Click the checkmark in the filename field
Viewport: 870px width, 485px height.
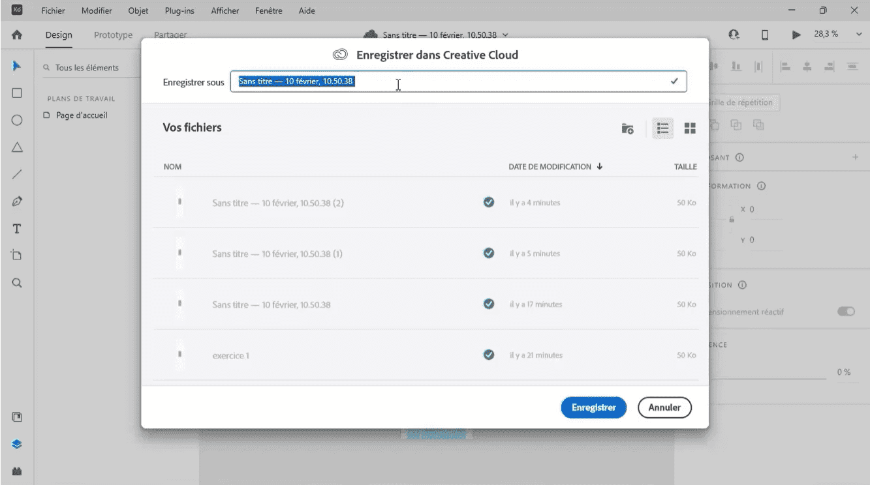click(674, 81)
